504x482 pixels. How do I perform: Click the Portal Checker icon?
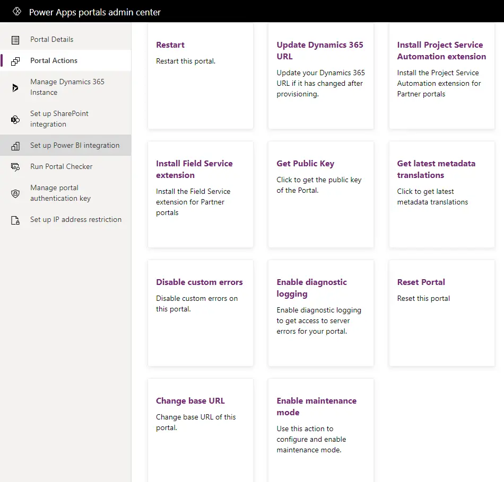click(15, 167)
